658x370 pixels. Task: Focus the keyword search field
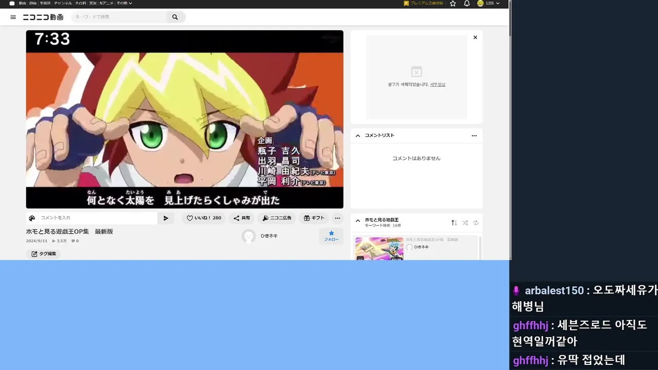118,17
